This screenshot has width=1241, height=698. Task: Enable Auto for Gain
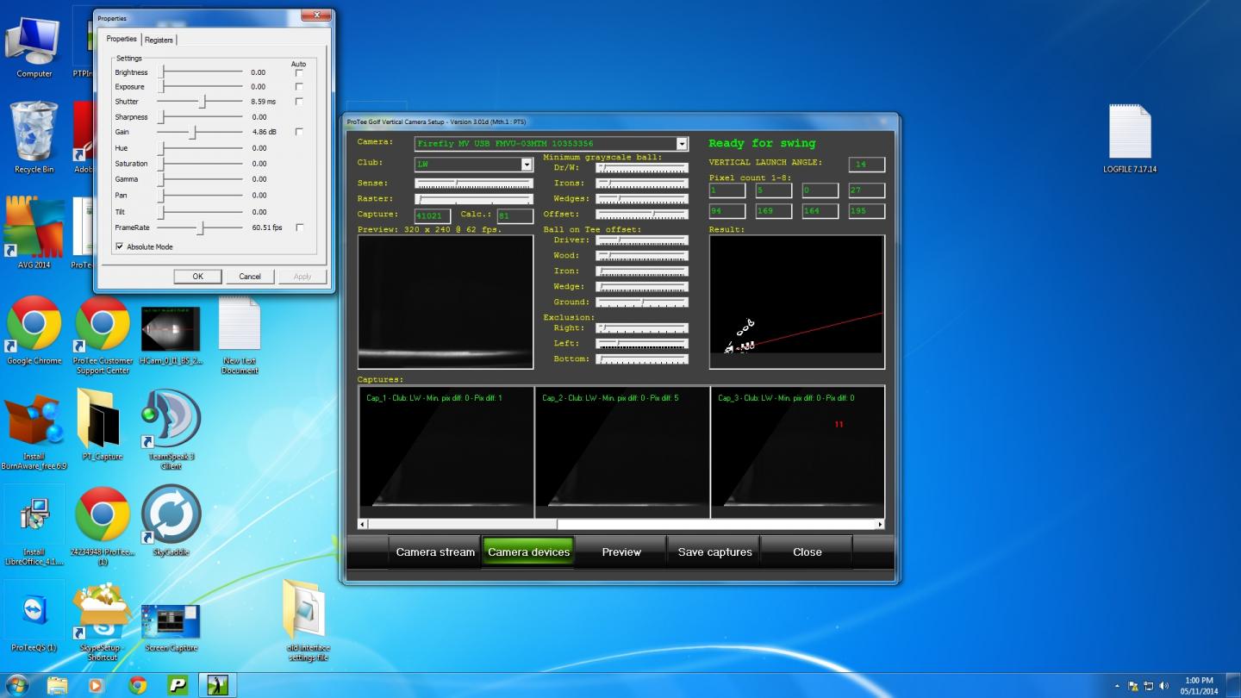pyautogui.click(x=299, y=132)
